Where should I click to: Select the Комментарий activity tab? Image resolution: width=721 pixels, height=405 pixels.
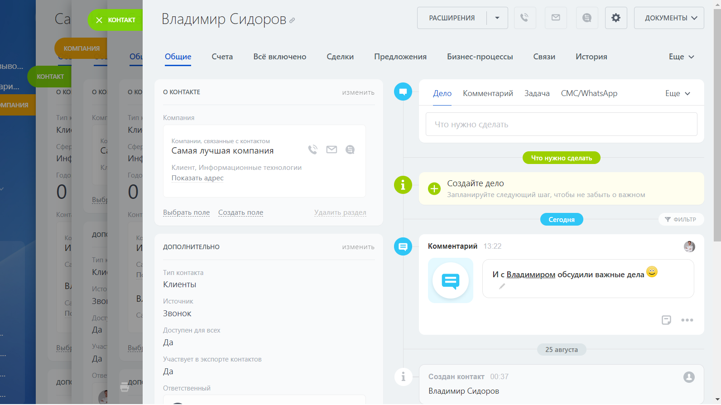[x=488, y=93]
